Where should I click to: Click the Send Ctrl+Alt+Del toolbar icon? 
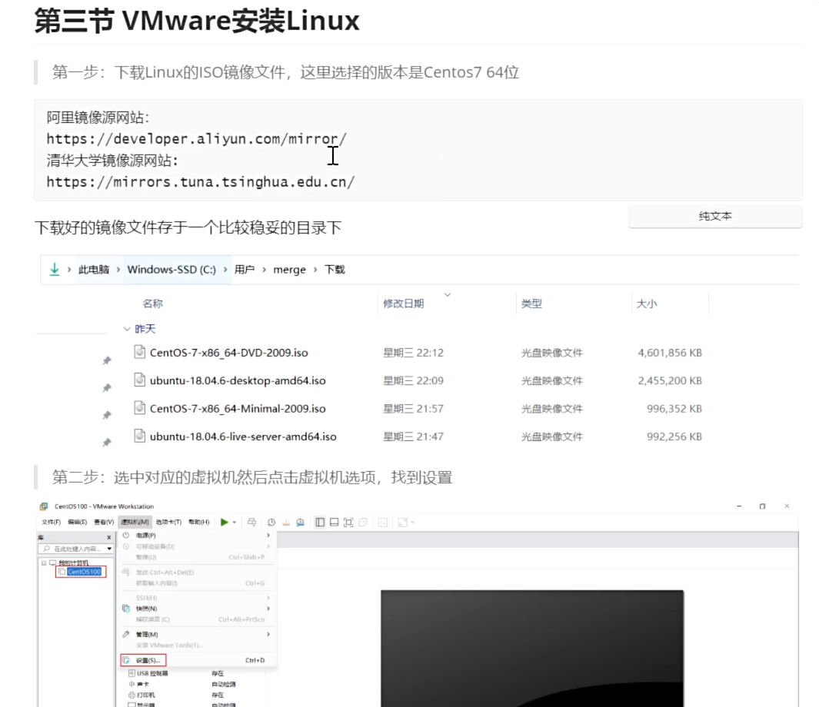(251, 523)
